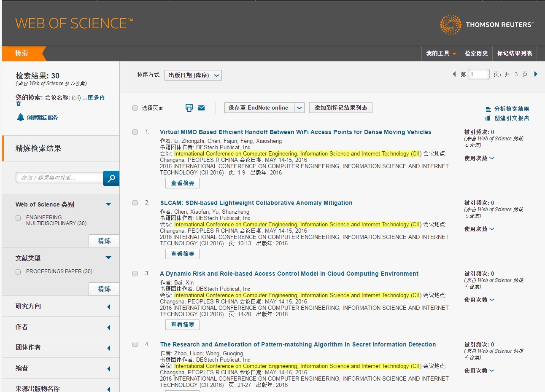Open the 保存至 EndNote online dropdown arrow
Image resolution: width=545 pixels, height=392 pixels.
point(299,108)
